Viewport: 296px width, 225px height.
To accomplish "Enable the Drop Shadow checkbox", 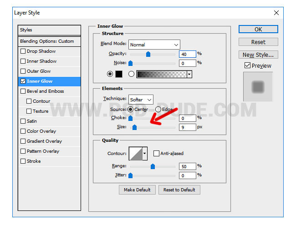I will pyautogui.click(x=23, y=51).
